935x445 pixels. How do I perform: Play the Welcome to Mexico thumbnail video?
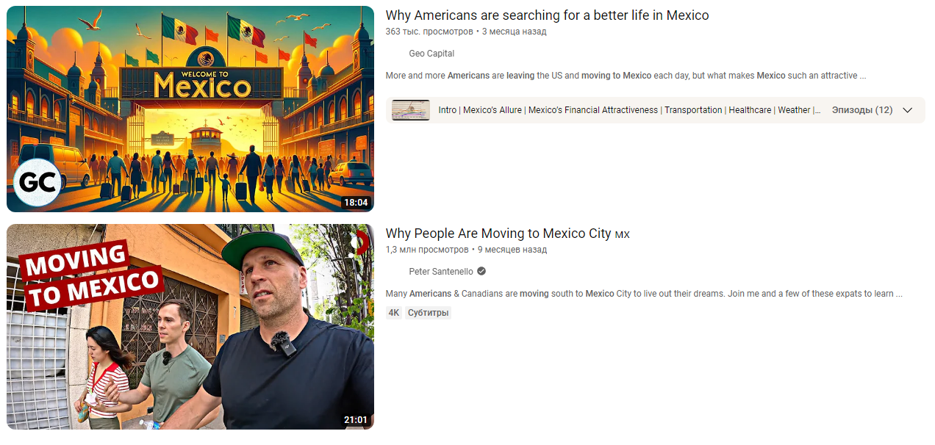pyautogui.click(x=190, y=109)
